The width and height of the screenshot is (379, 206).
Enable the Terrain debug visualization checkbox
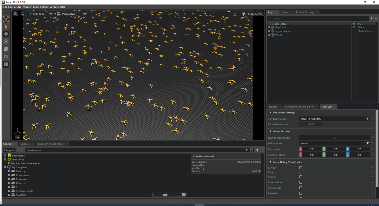(301, 168)
